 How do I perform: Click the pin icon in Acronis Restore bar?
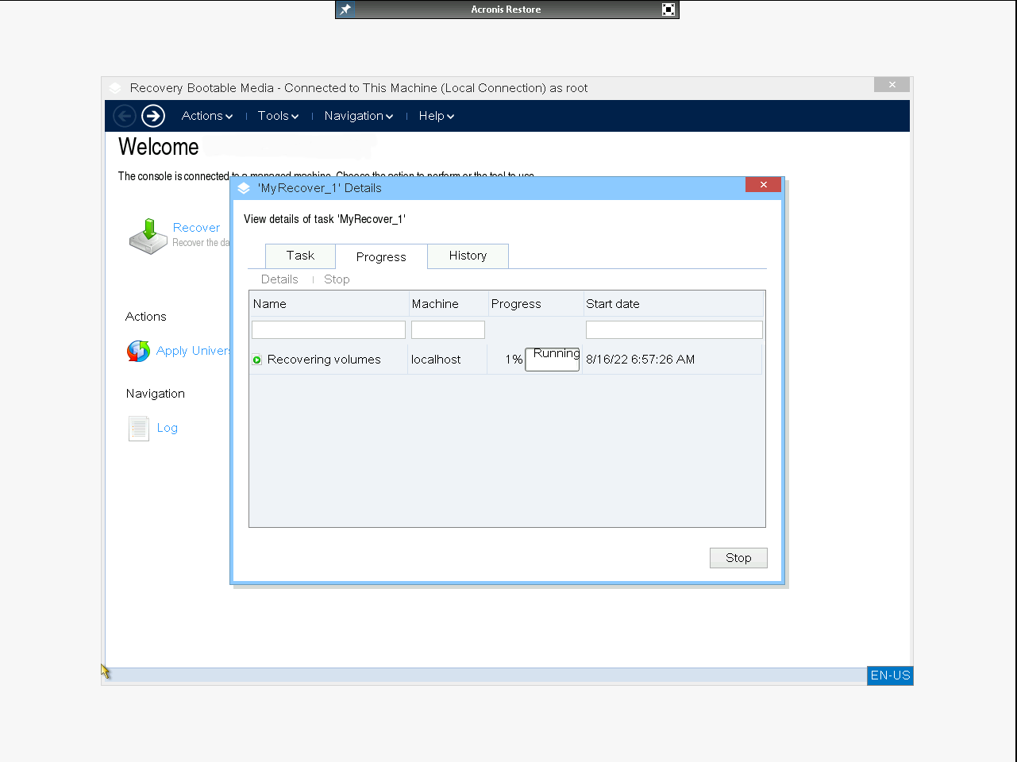click(x=345, y=10)
